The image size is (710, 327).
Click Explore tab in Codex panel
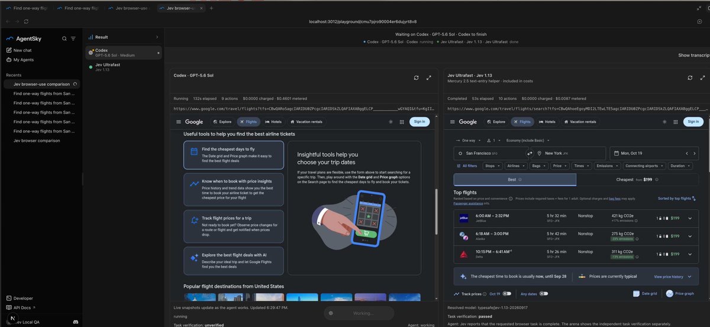(x=222, y=122)
